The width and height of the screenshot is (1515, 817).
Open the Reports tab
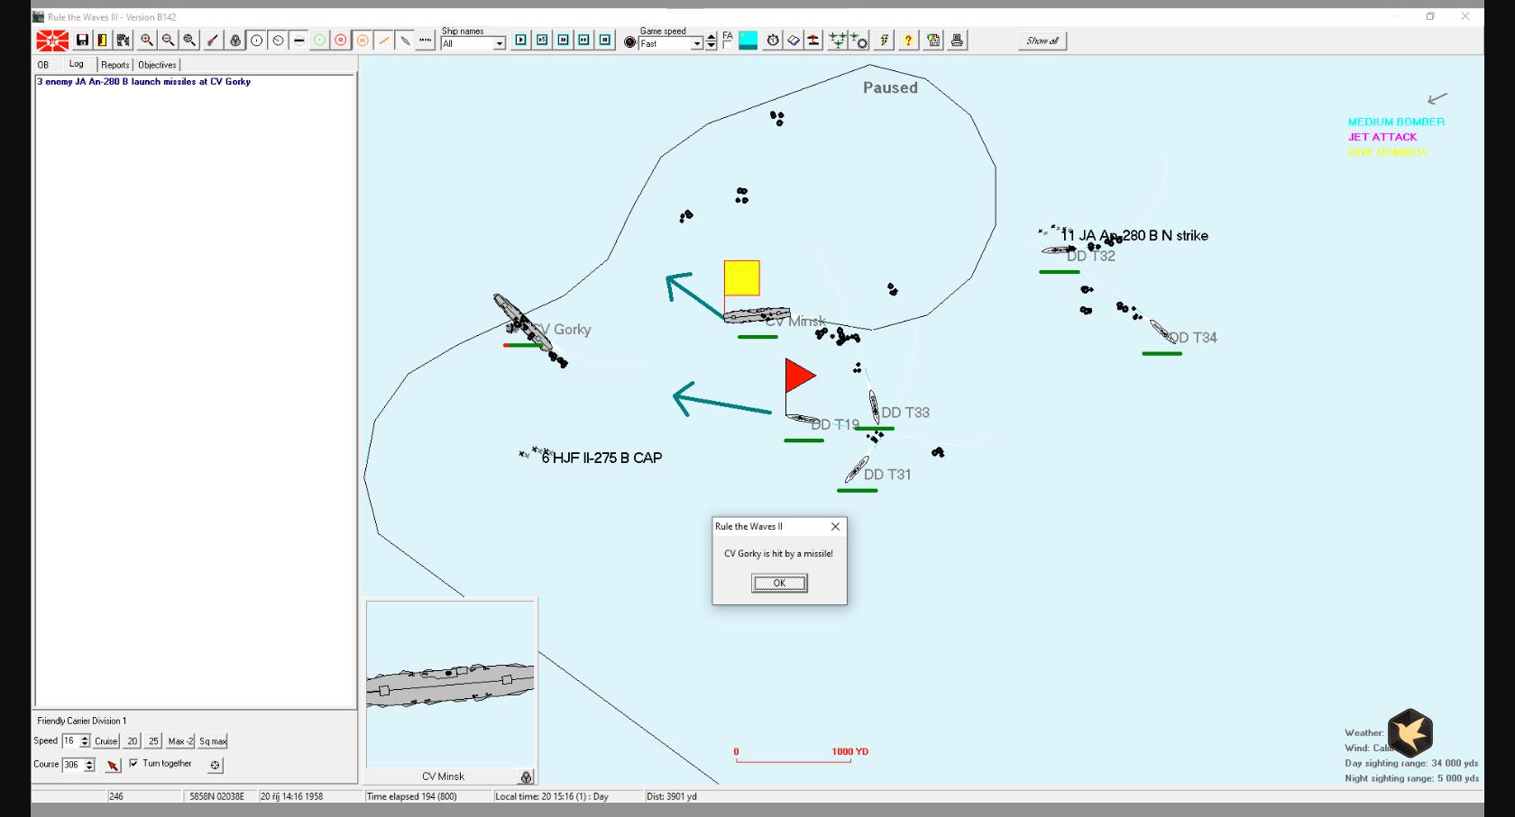tap(115, 65)
